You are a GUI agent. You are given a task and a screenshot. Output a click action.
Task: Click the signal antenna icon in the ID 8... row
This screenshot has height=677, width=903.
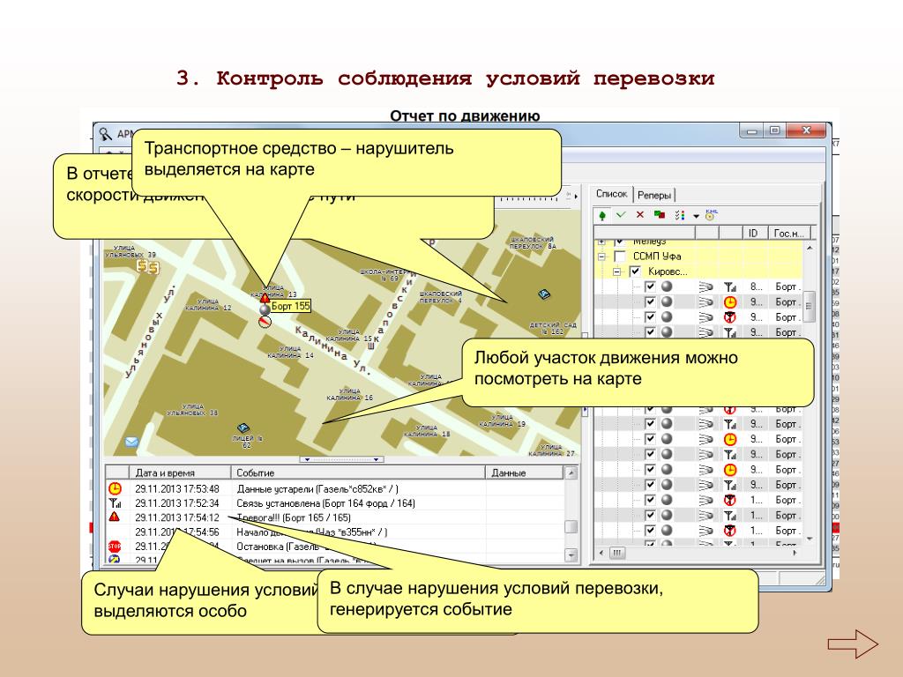coord(729,286)
